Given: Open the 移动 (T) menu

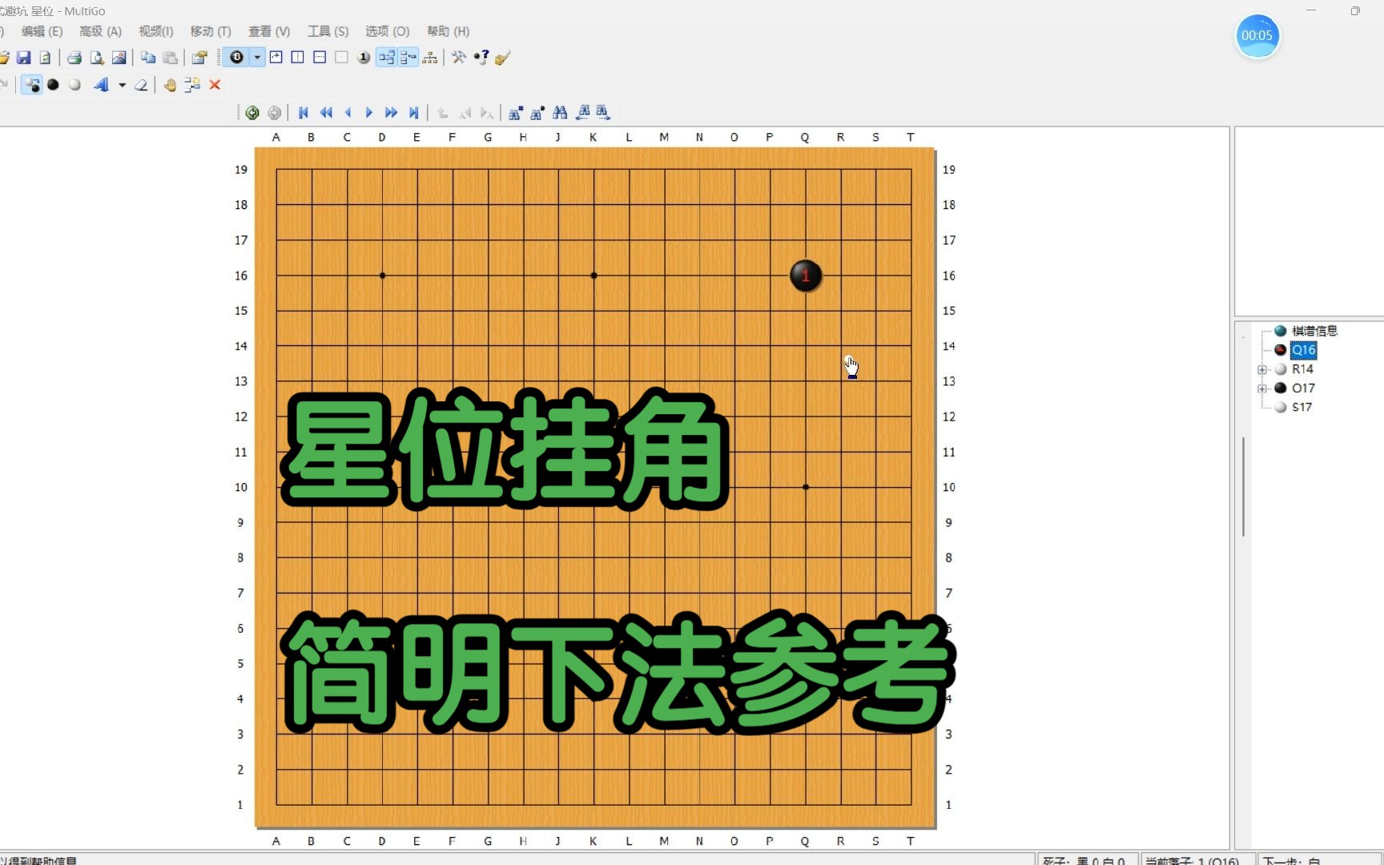Looking at the screenshot, I should coord(211,31).
